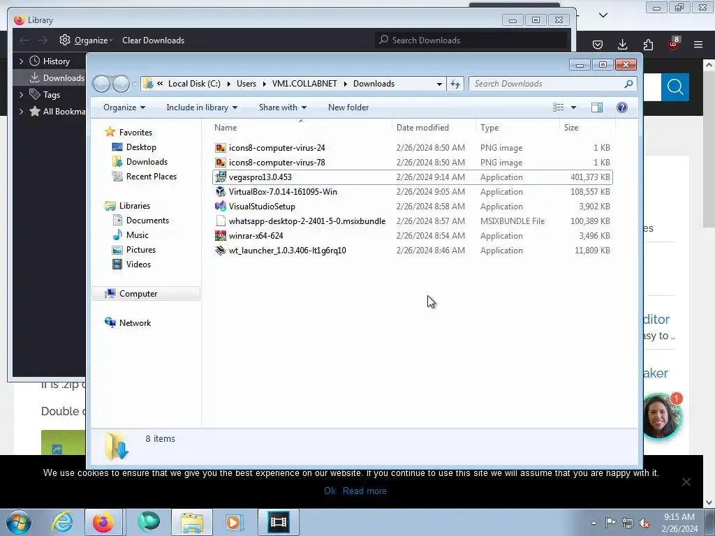Screen dimensions: 715x536
Task: Select icons8-computer-virus-78 image icon
Action: pos(221,162)
